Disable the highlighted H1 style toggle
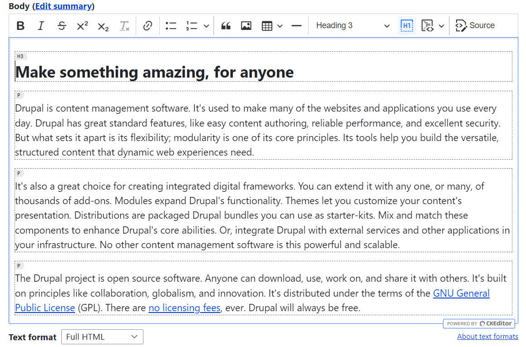Screen dimensions: 526x347 (407, 25)
